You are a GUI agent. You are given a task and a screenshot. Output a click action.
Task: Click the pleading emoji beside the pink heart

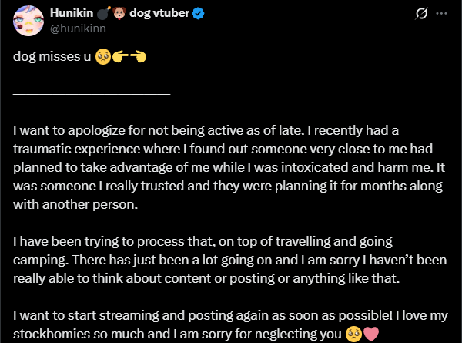click(354, 335)
